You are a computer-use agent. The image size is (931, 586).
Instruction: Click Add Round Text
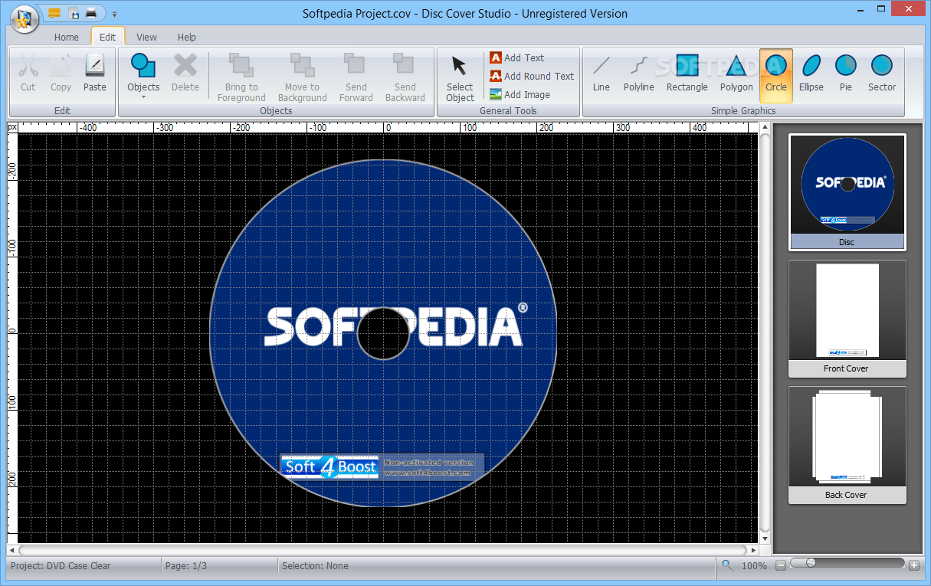532,76
